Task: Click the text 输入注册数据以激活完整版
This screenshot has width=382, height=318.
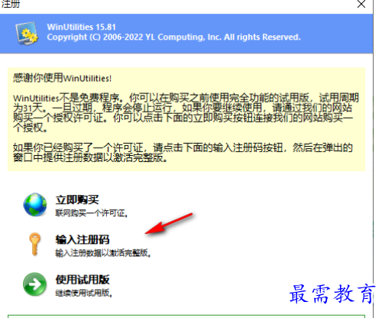Action: tap(103, 253)
